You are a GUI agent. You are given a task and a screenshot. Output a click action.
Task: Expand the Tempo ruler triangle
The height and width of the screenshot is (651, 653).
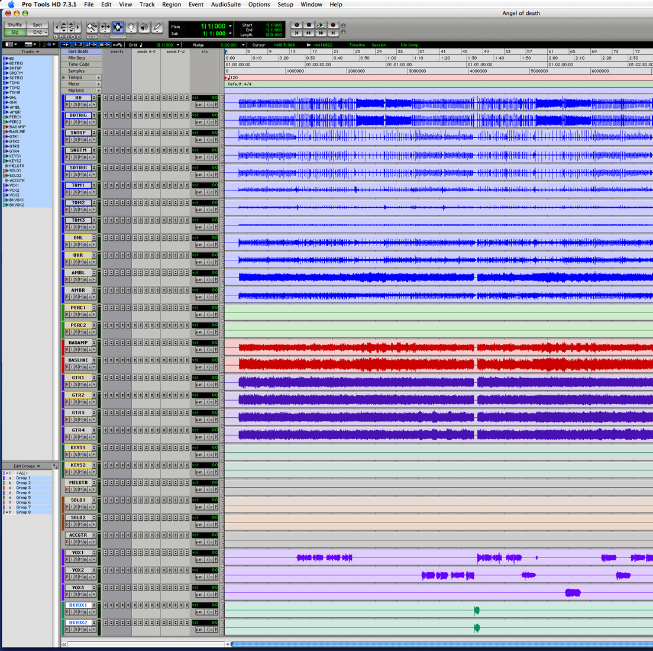[64, 78]
